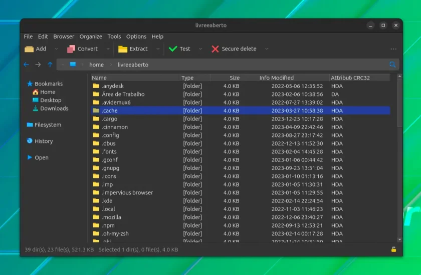
Task: Click the home breadcrumb in path bar
Action: tap(96, 64)
